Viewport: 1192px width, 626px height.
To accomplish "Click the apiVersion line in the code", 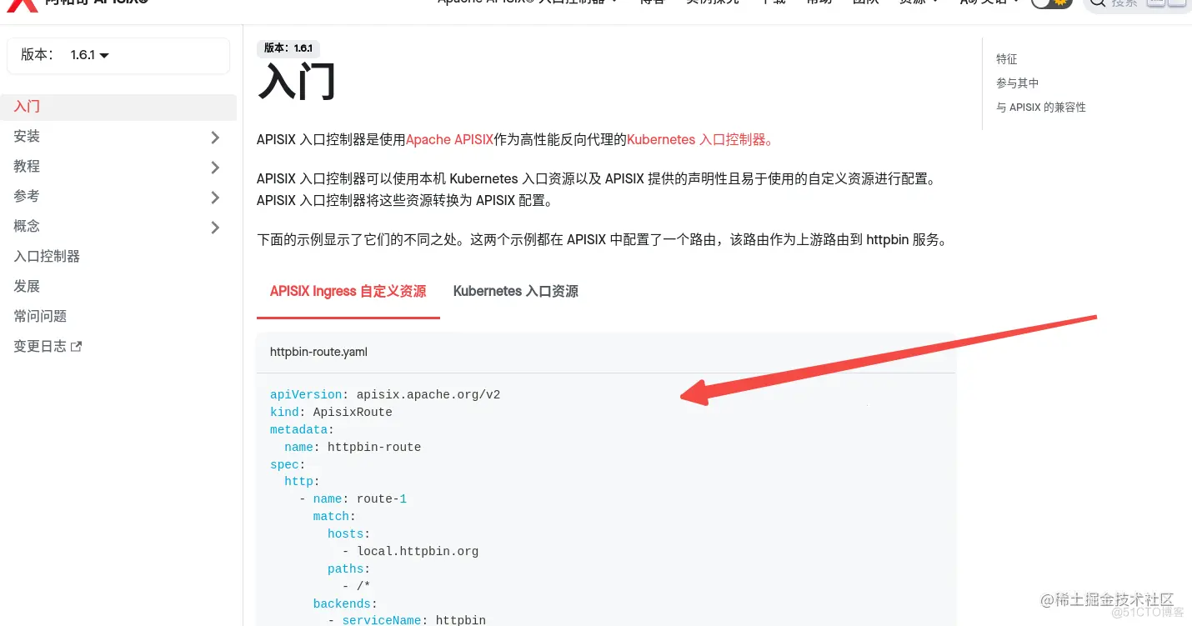I will 385,395.
